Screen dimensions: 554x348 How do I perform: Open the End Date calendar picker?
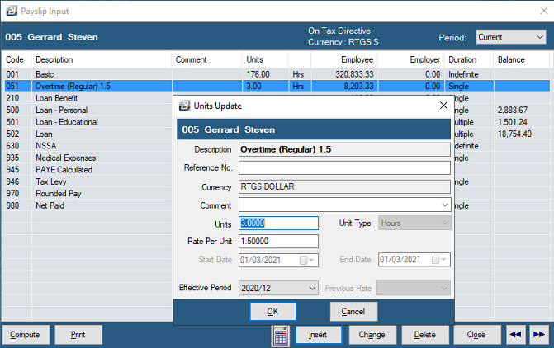438,260
